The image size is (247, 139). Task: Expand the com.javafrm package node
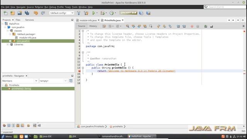(10, 41)
